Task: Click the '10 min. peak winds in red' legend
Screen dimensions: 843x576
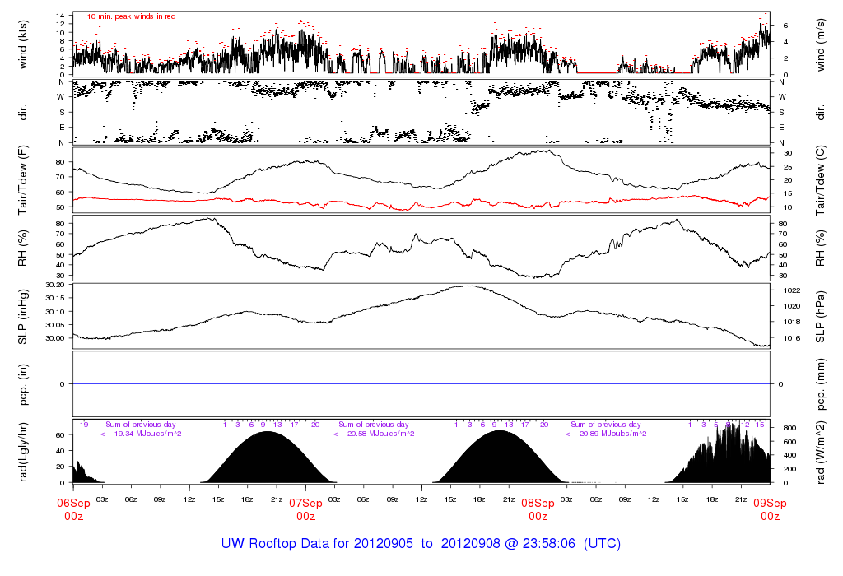Action: (x=131, y=16)
